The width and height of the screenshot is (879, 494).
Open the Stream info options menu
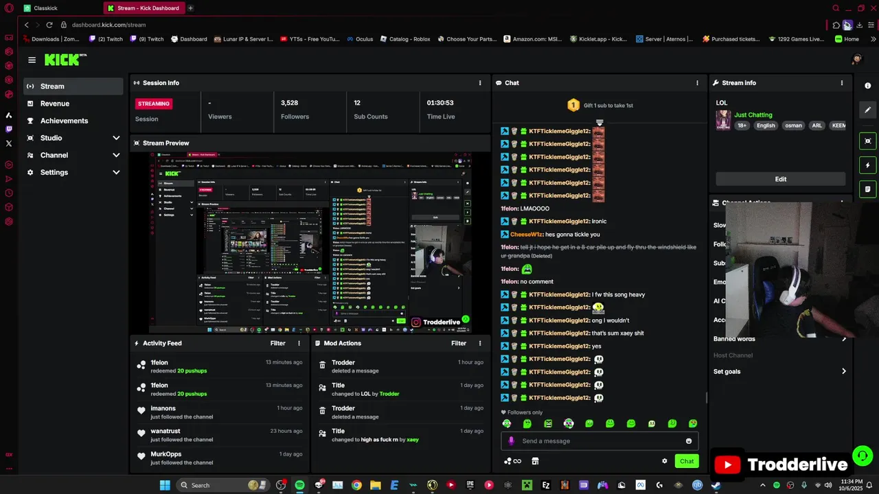pos(842,83)
